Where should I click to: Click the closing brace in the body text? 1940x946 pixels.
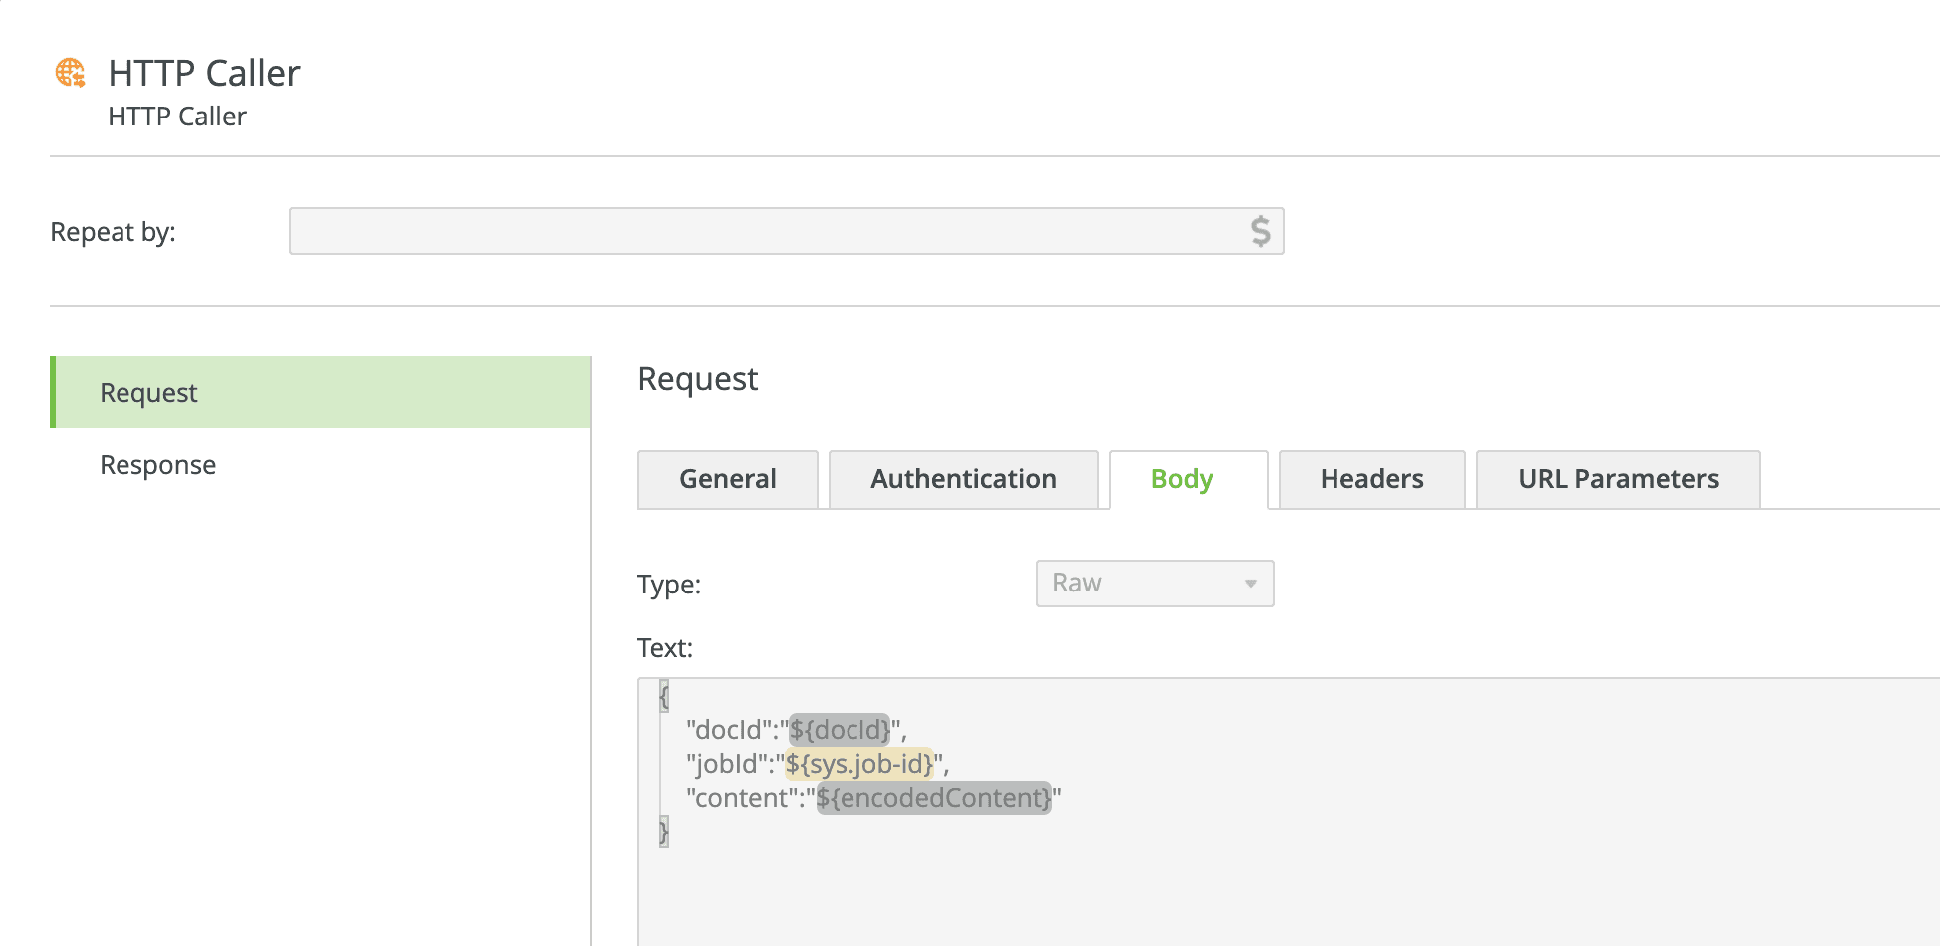pyautogui.click(x=662, y=829)
